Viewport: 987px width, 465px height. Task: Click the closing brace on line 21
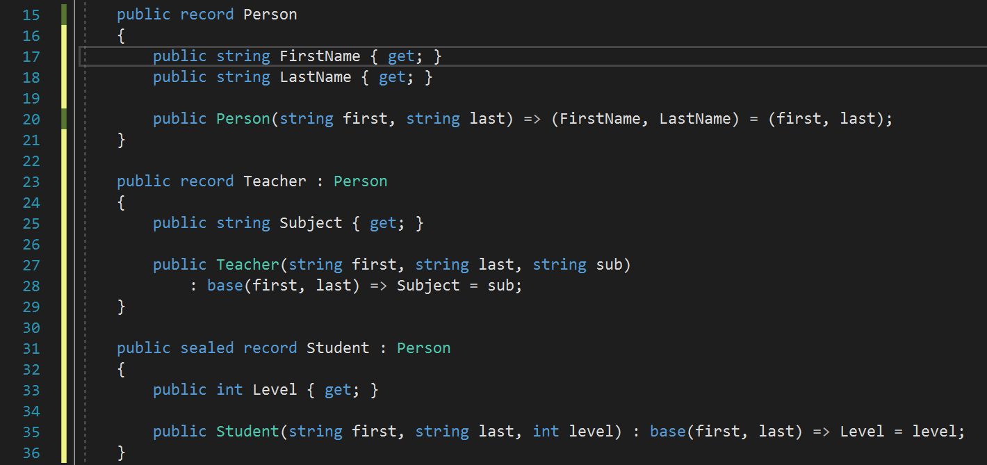click(x=122, y=140)
